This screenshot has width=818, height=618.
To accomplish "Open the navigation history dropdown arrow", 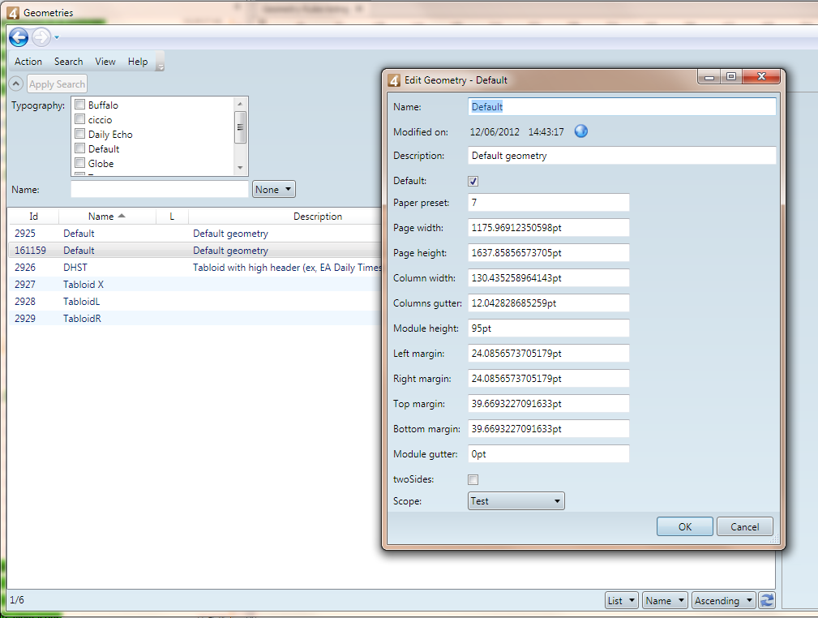I will (x=56, y=37).
